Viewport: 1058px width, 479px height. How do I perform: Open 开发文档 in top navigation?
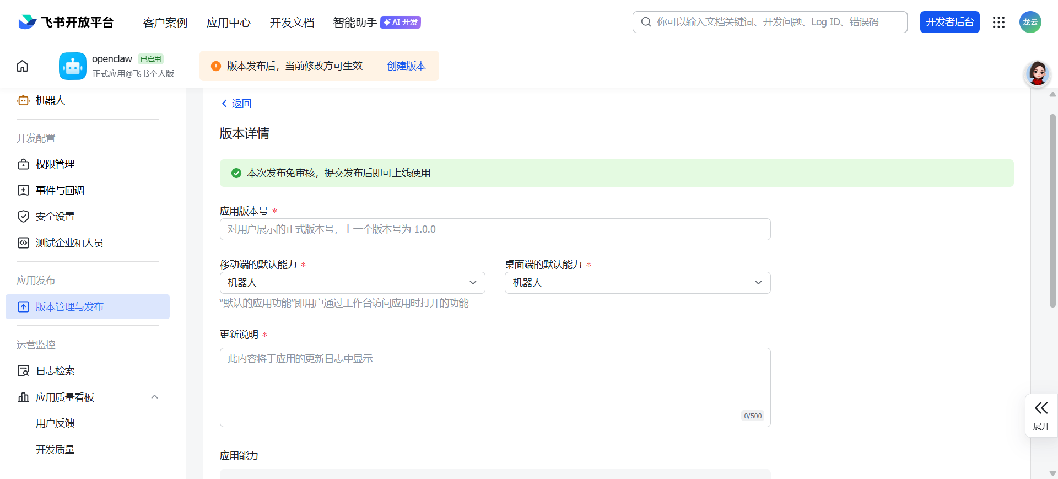292,23
